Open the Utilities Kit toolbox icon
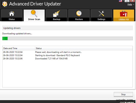 (x=124, y=14)
